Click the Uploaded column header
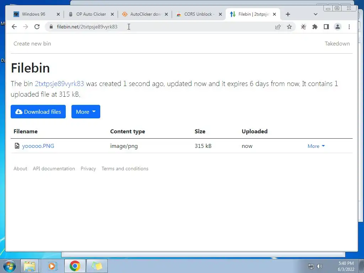 pos(255,132)
